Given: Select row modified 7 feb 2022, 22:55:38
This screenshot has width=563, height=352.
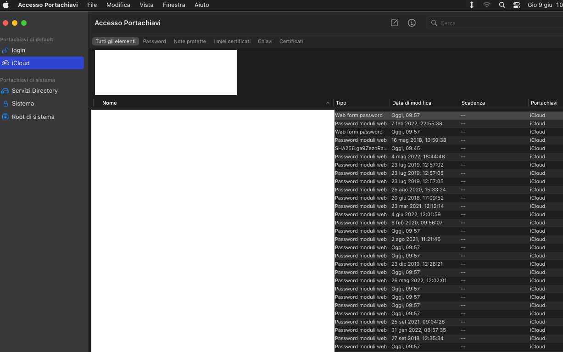Looking at the screenshot, I should click(x=327, y=123).
